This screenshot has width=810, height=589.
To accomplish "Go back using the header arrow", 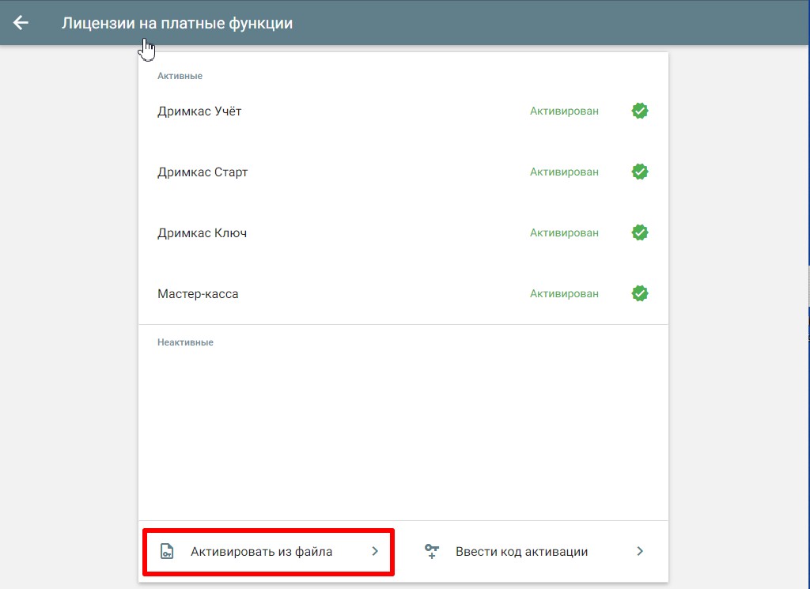I will point(21,23).
